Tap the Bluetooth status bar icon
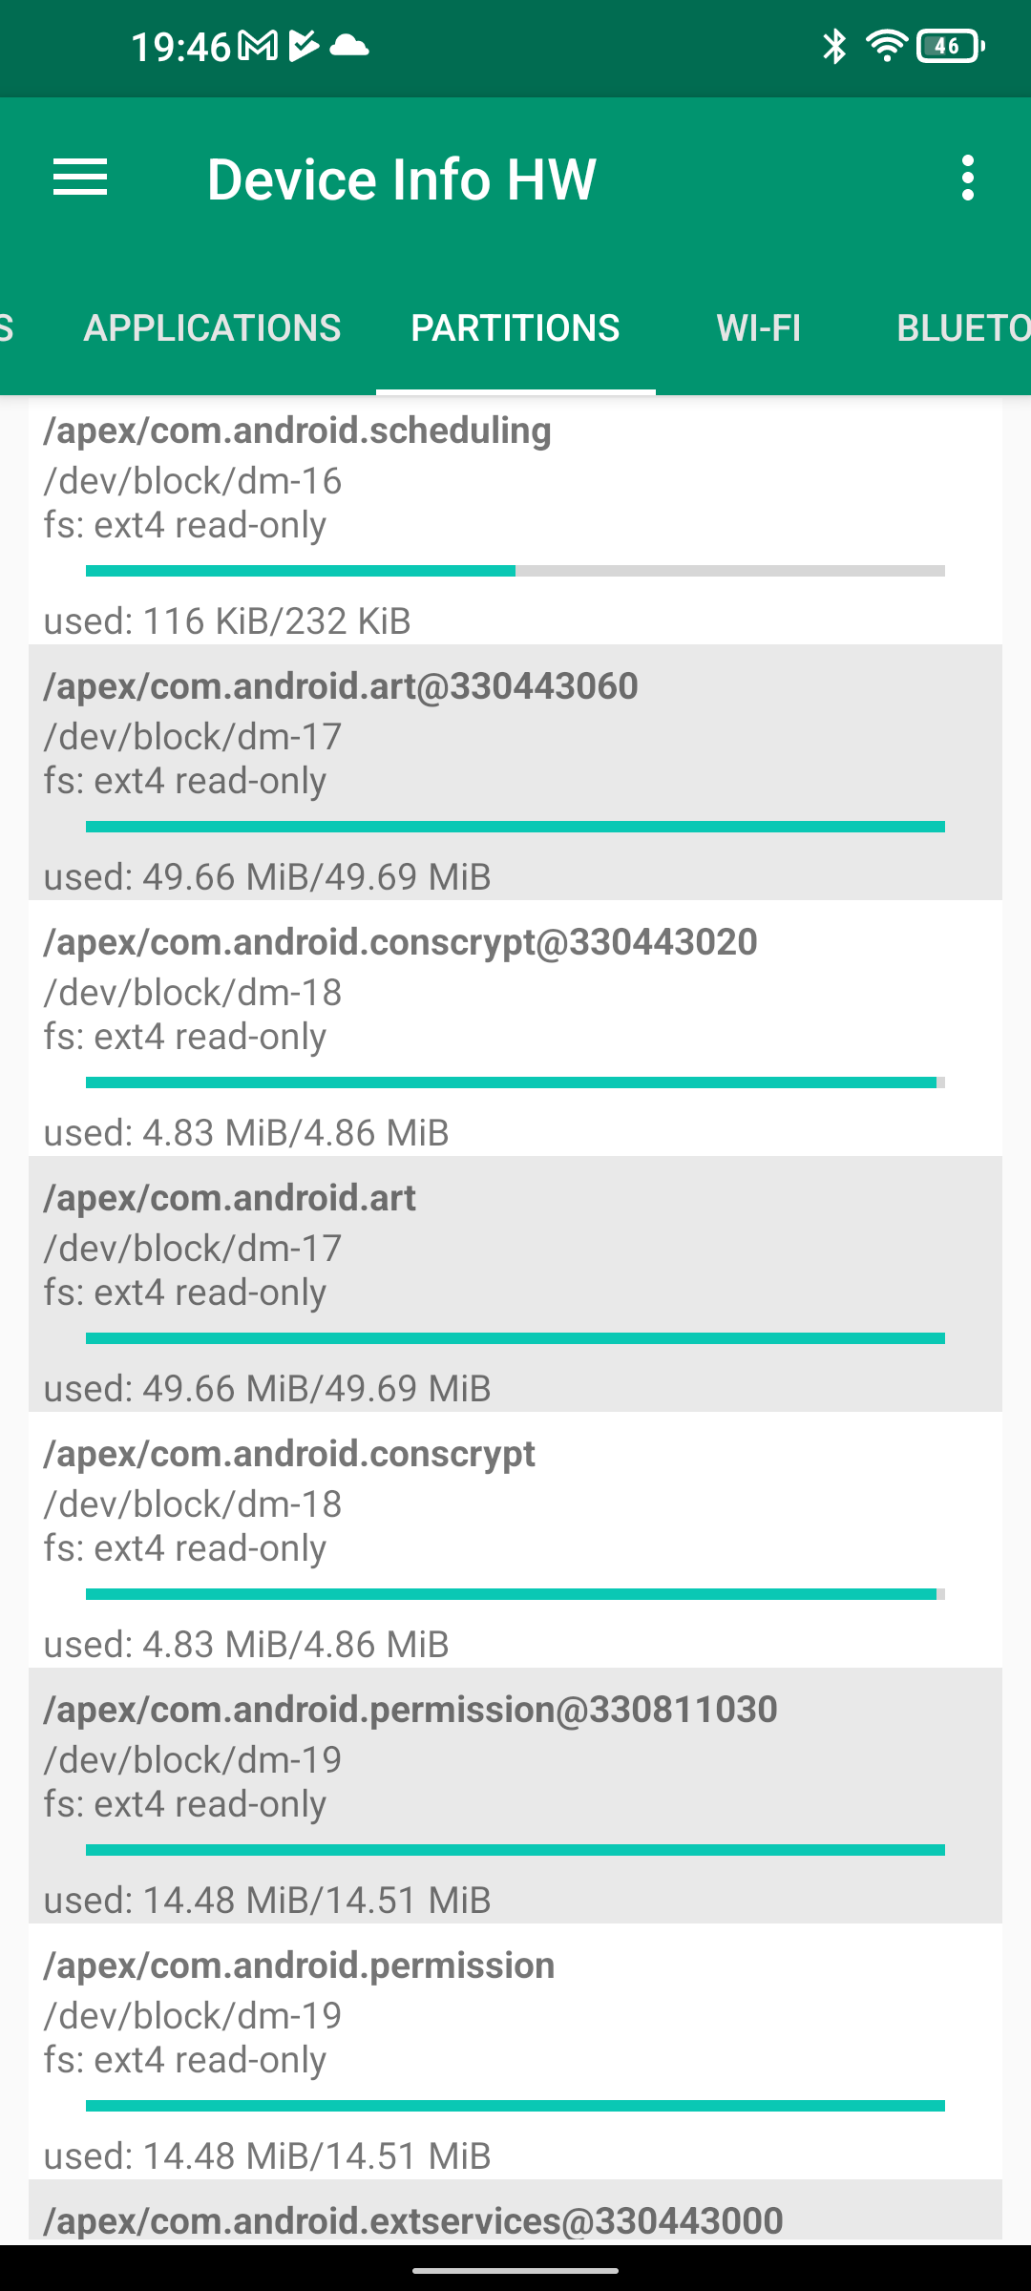The image size is (1031, 2291). 834,46
